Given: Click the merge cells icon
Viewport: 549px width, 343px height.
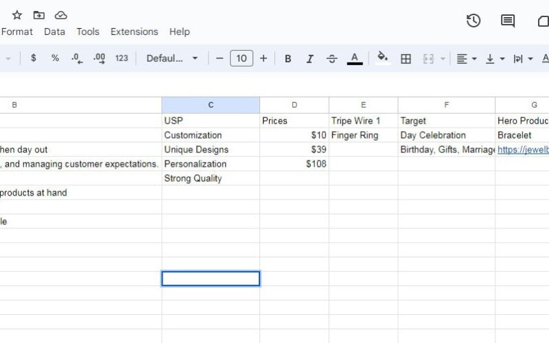Looking at the screenshot, I should point(428,58).
